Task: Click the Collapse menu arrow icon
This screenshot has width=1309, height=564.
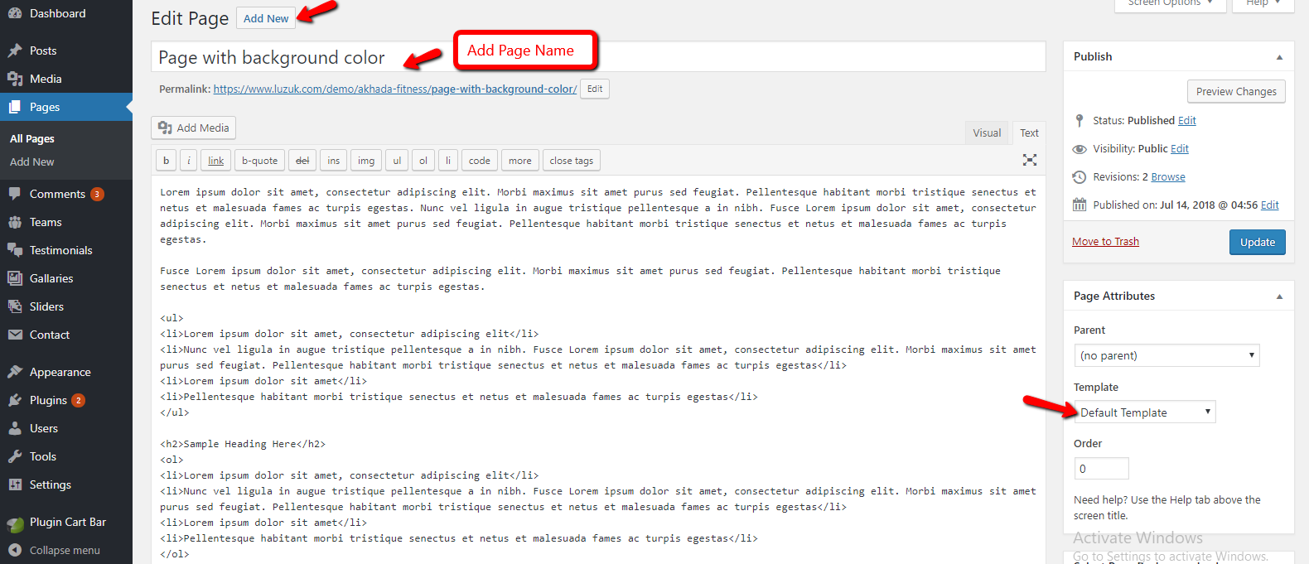Action: pos(15,550)
